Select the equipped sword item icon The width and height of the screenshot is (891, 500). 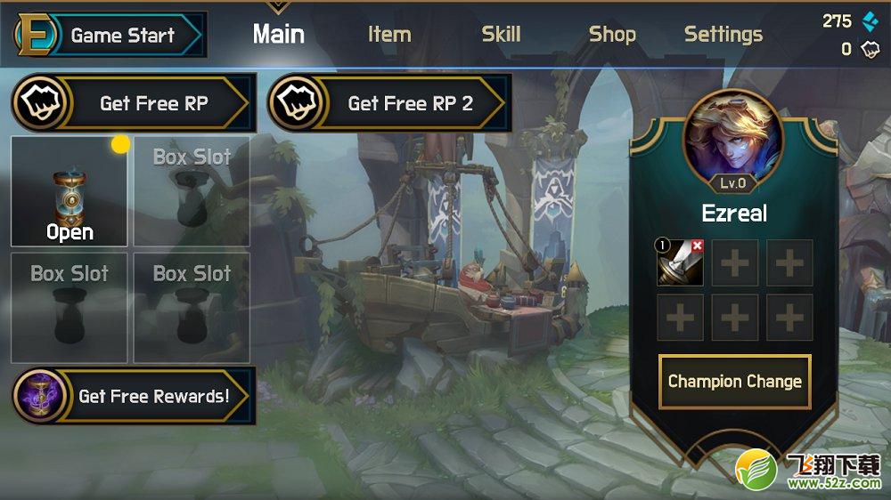pos(680,262)
